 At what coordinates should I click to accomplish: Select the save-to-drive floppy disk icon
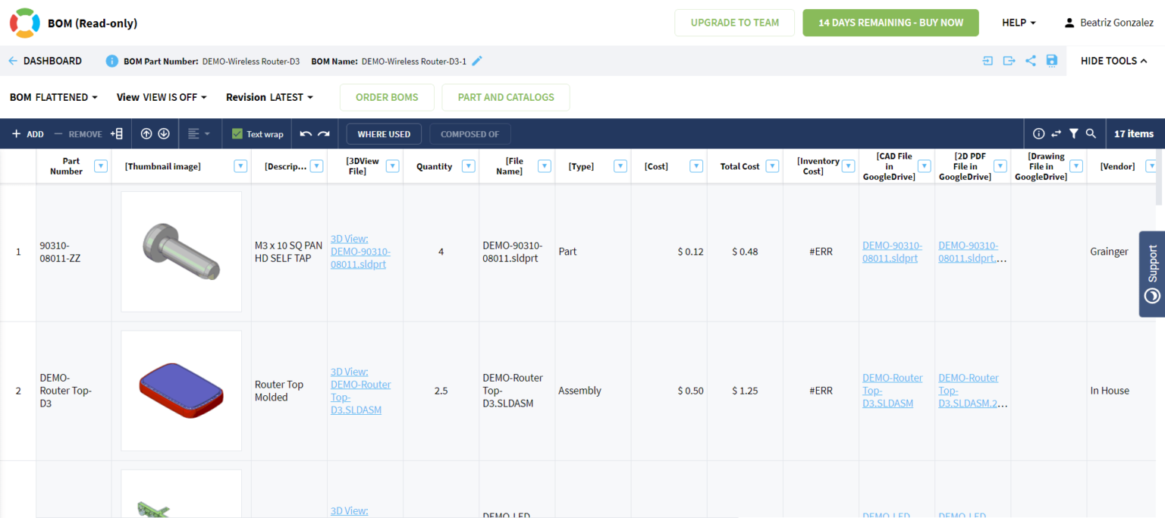(x=1052, y=61)
